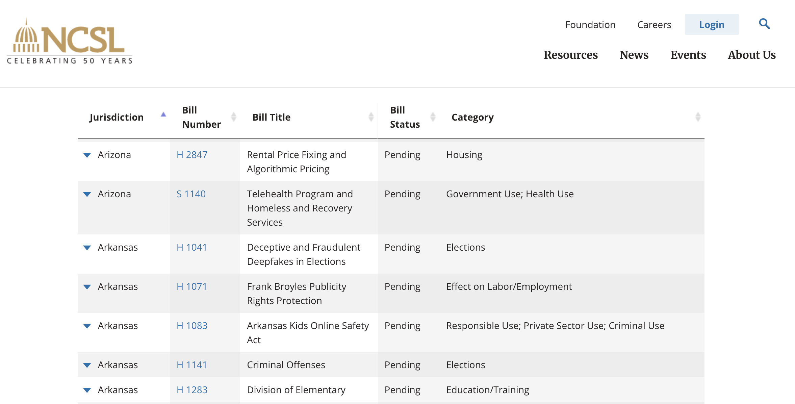Viewport: 795px width, 404px height.
Task: Sort by Jurisdiction column arrow
Action: (x=163, y=115)
